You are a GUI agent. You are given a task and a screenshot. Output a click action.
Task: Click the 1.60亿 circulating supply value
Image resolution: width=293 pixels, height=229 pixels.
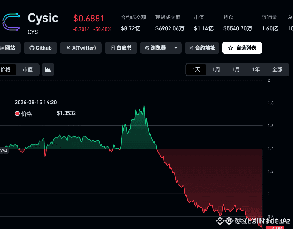270,28
